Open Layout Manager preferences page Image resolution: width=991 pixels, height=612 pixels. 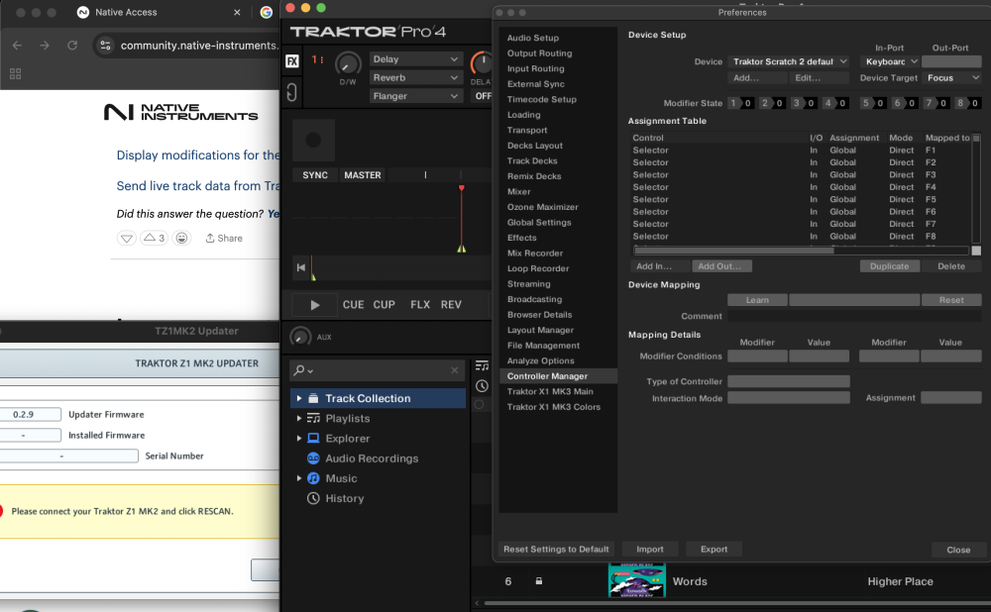tap(540, 330)
